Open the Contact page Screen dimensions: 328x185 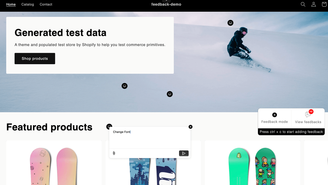pos(46,4)
